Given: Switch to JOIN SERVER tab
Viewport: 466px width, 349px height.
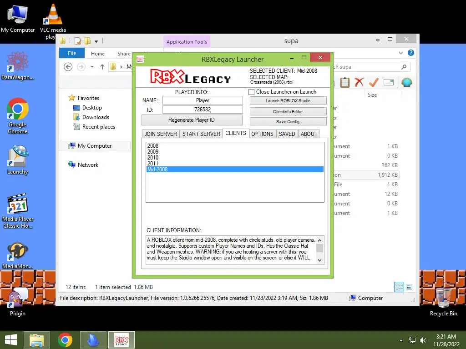Looking at the screenshot, I should 161,134.
